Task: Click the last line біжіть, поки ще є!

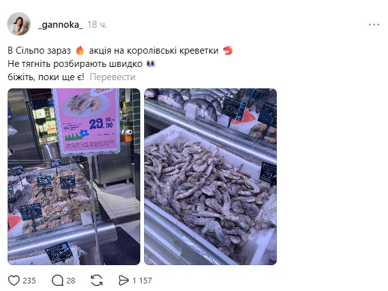Action: [x=46, y=77]
